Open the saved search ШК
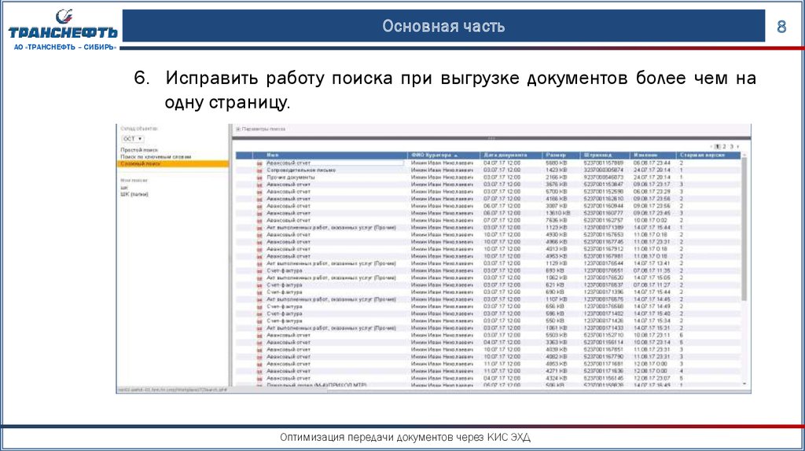This screenshot has width=805, height=451. point(124,188)
